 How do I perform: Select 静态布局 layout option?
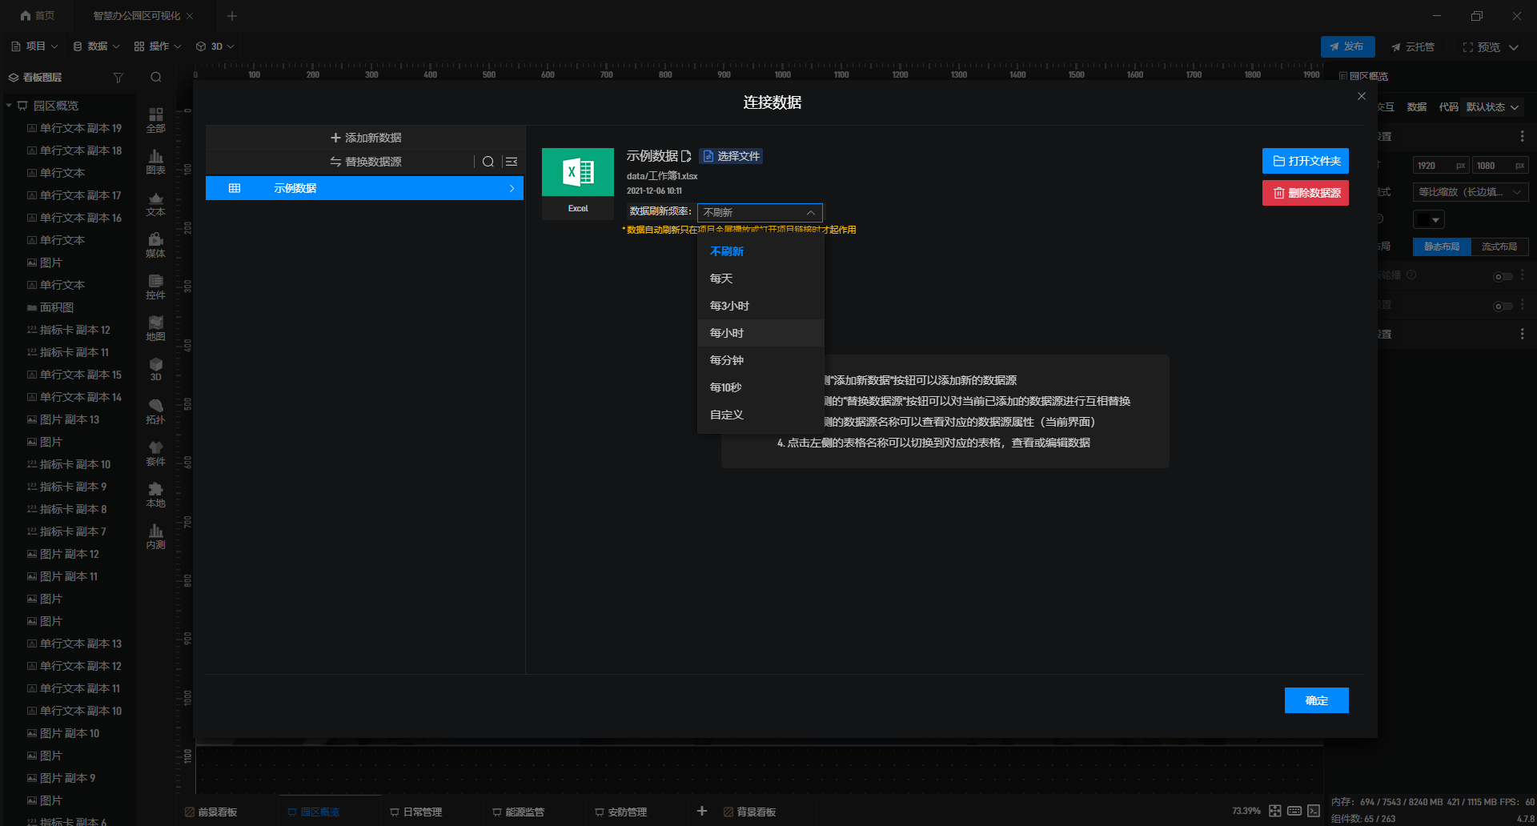coord(1442,247)
